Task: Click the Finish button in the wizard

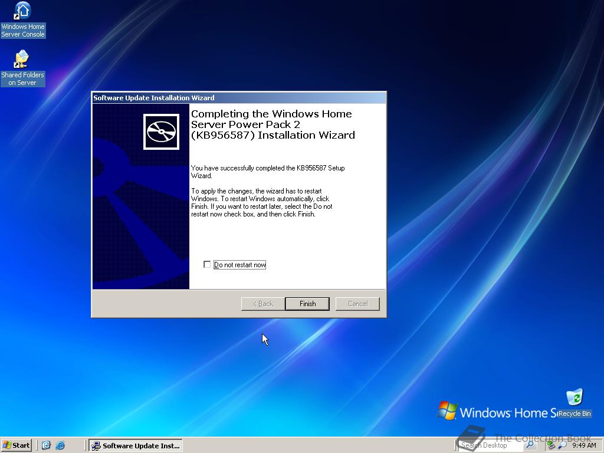Action: point(307,304)
